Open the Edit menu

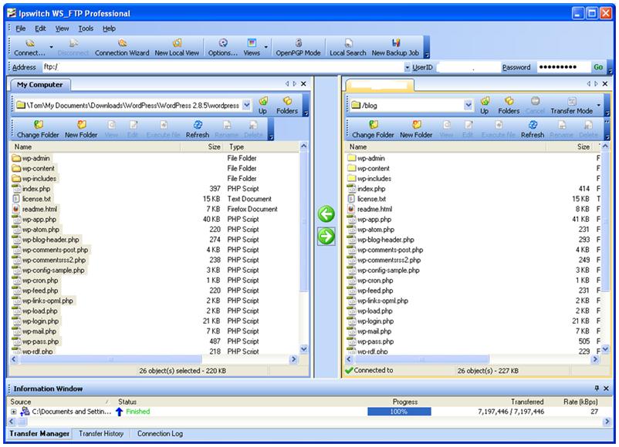40,29
